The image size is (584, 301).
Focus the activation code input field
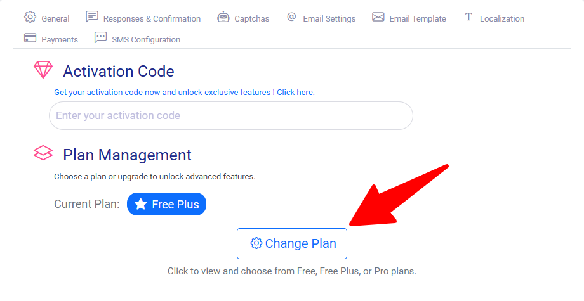(231, 116)
